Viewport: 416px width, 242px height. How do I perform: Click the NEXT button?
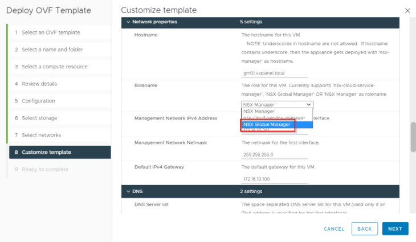pos(395,229)
